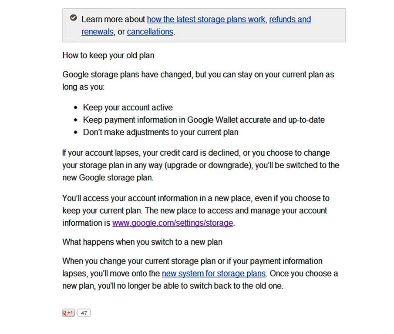The image size is (394, 334).
Task: Click the paragraph starting 'If your account lapses'
Action: [x=201, y=165]
